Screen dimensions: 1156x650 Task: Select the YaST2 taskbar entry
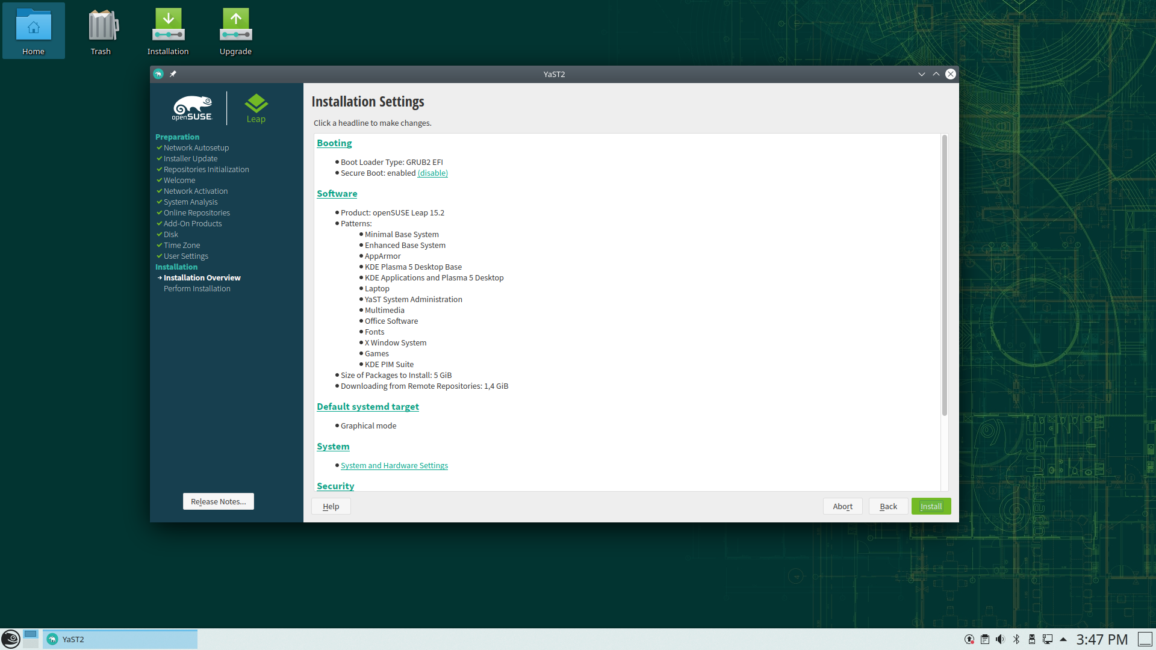pos(120,639)
